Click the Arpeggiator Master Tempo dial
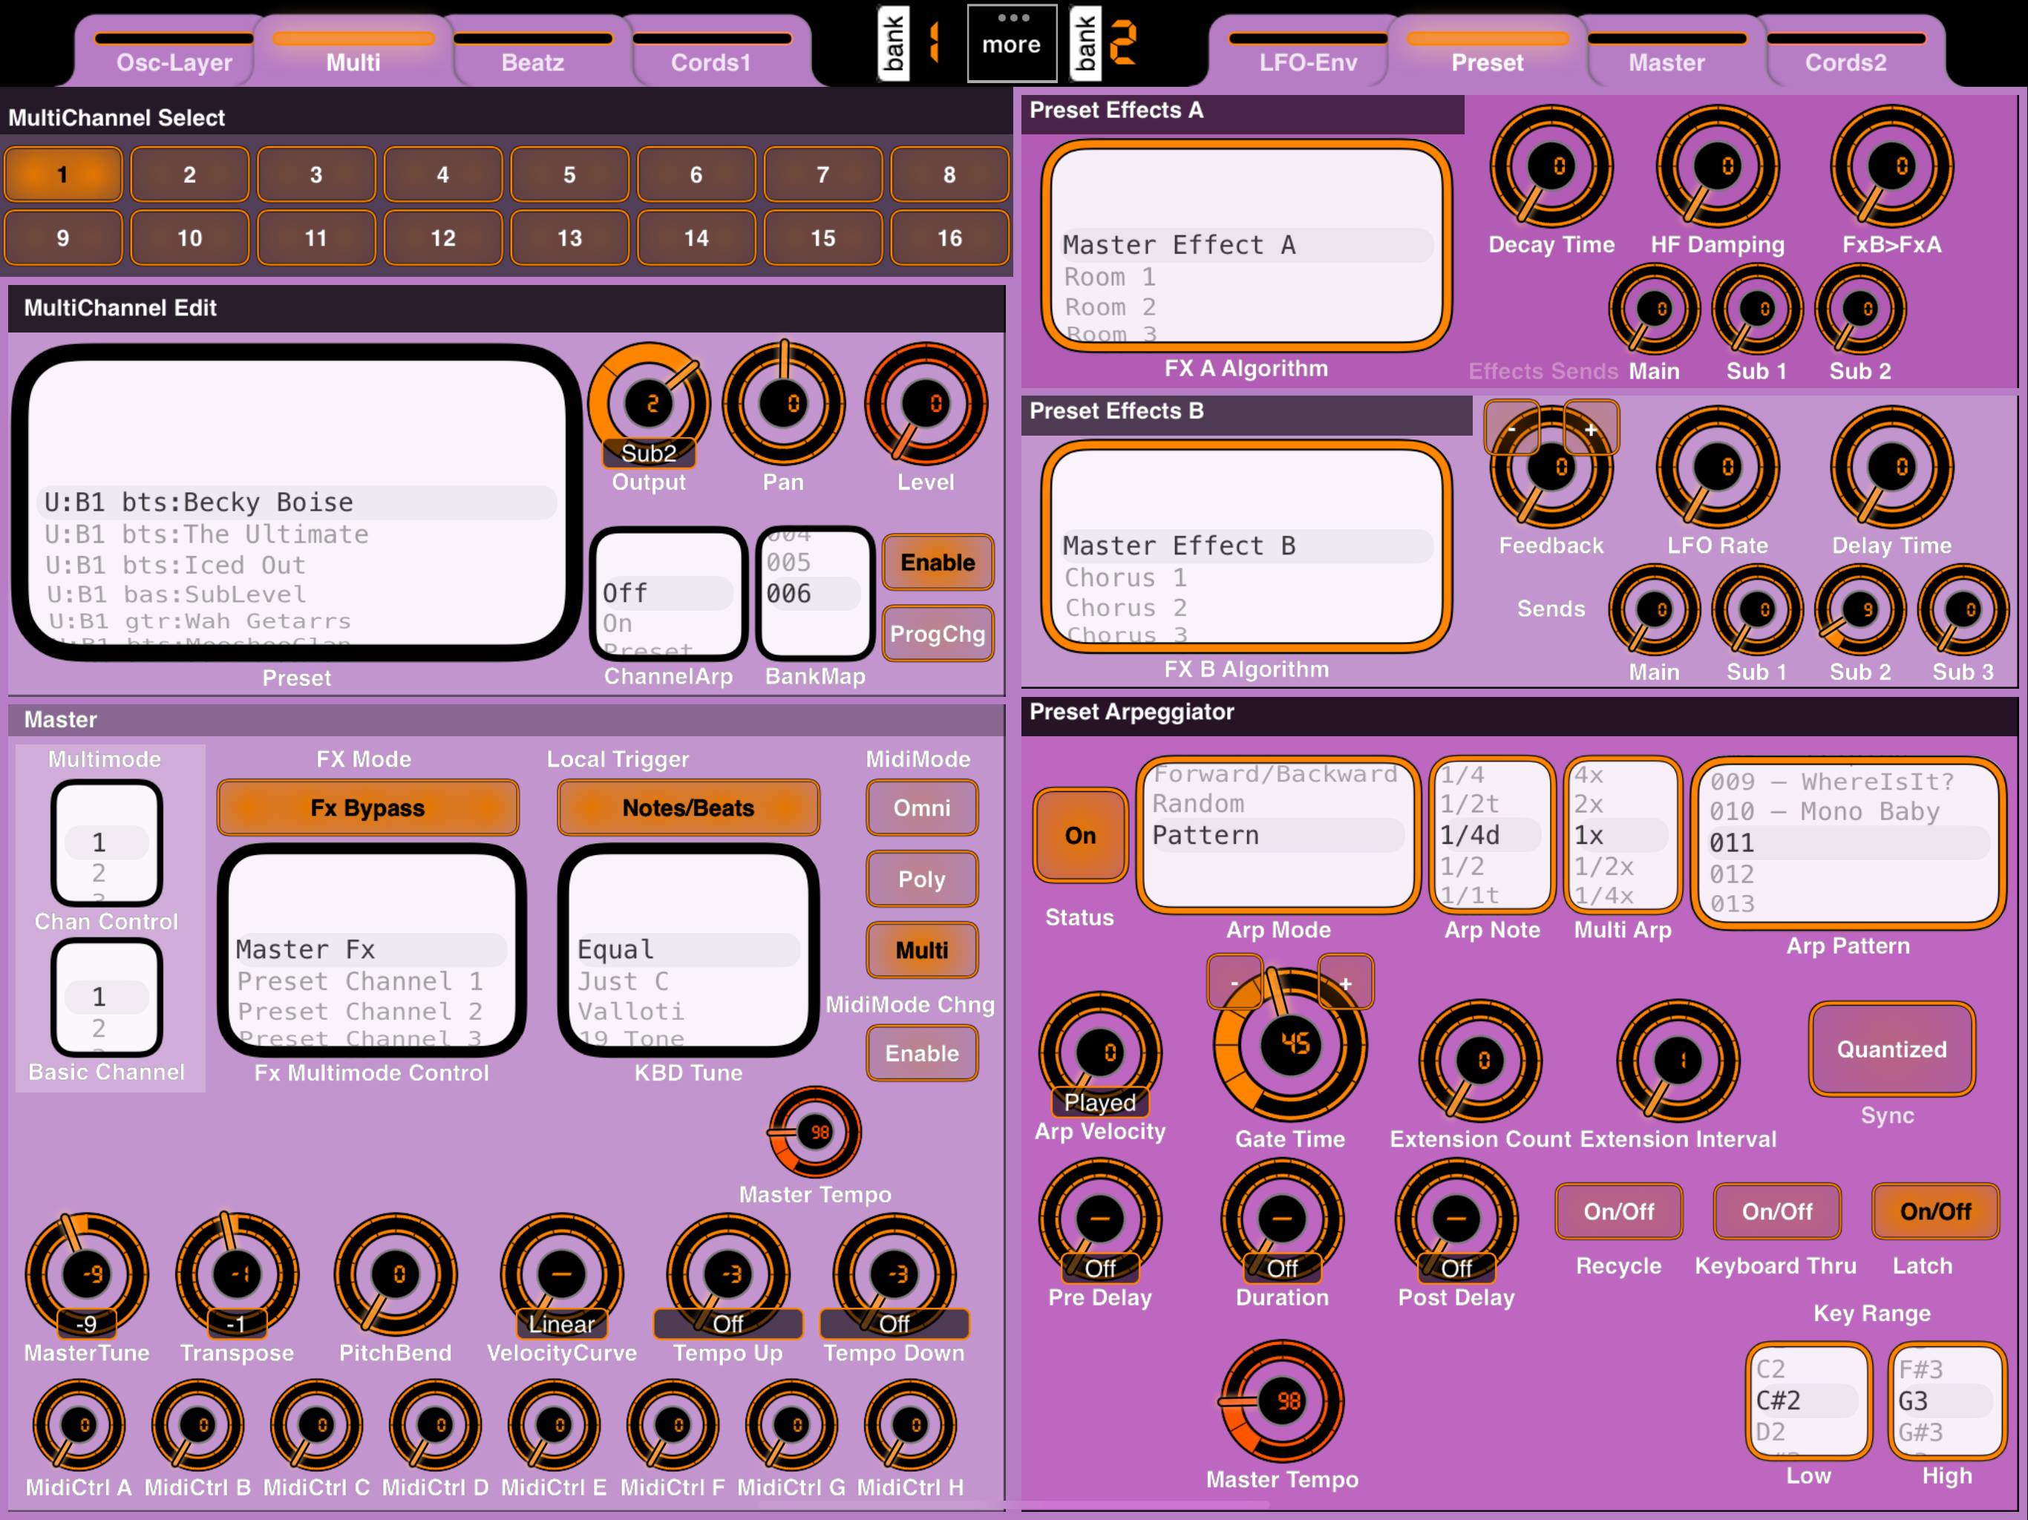 (1282, 1402)
